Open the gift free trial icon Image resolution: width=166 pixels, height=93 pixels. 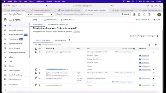pyautogui.click(x=134, y=14)
